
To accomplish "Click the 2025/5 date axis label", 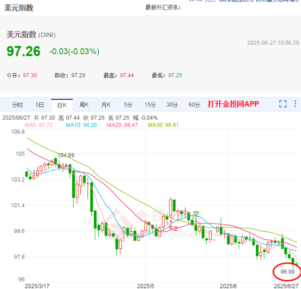I will [x=145, y=286].
